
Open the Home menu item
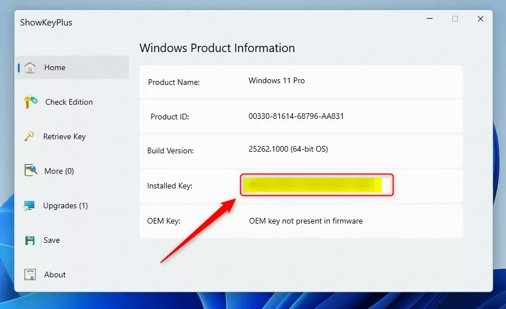tap(72, 67)
